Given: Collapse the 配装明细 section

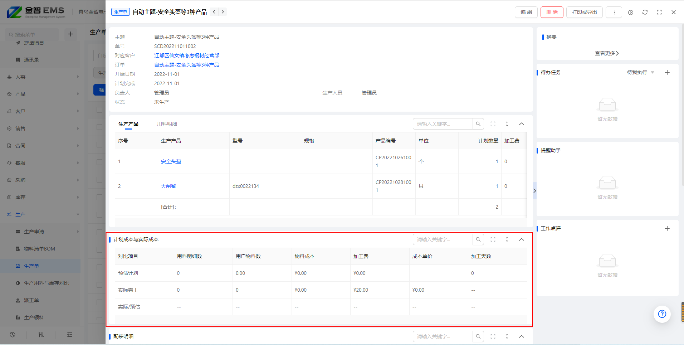Looking at the screenshot, I should 521,336.
